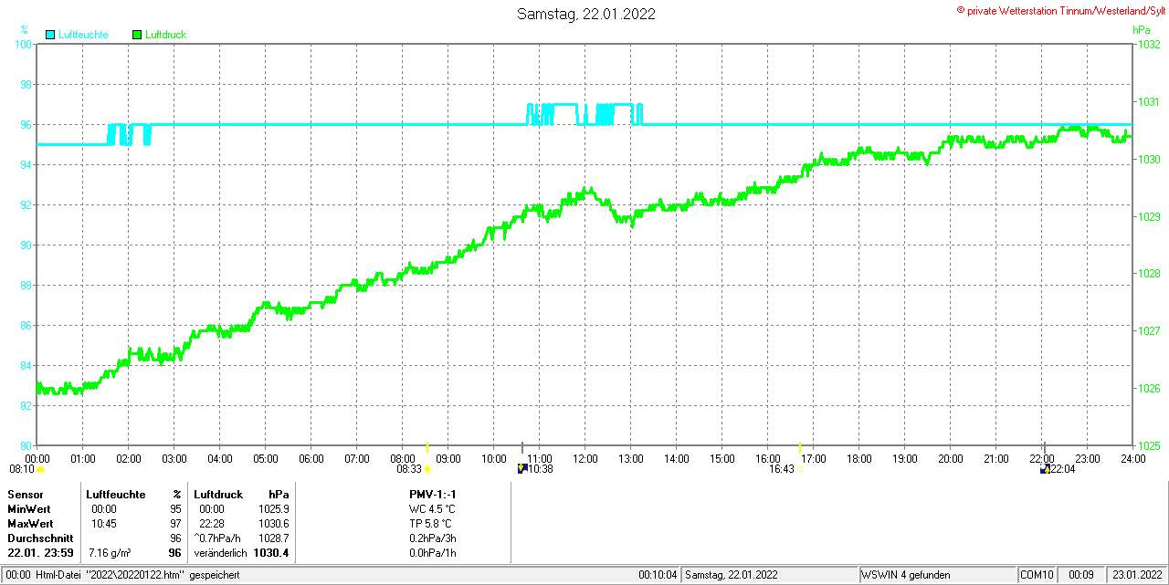Select the Luftfeuchte legend label
Viewport: 1169px width, 585px height.
tap(83, 35)
